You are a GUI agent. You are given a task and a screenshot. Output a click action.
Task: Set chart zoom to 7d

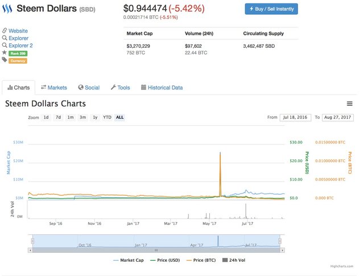pyautogui.click(x=58, y=117)
